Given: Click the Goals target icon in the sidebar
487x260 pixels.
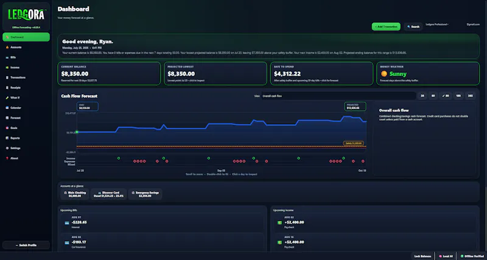Looking at the screenshot, I should (7, 128).
